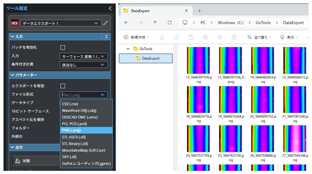This screenshot has width=312, height=174.
Task: Select TIFF (.tif) from file format list
Action: pos(69,157)
